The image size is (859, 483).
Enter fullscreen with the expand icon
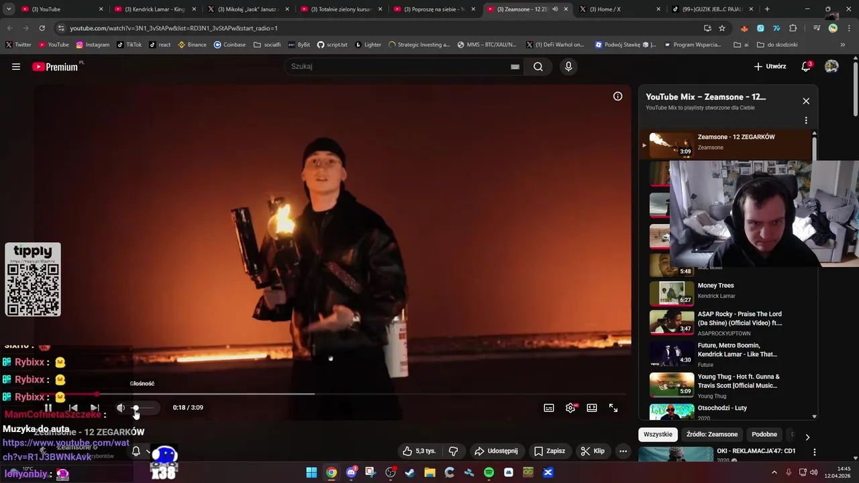[613, 408]
